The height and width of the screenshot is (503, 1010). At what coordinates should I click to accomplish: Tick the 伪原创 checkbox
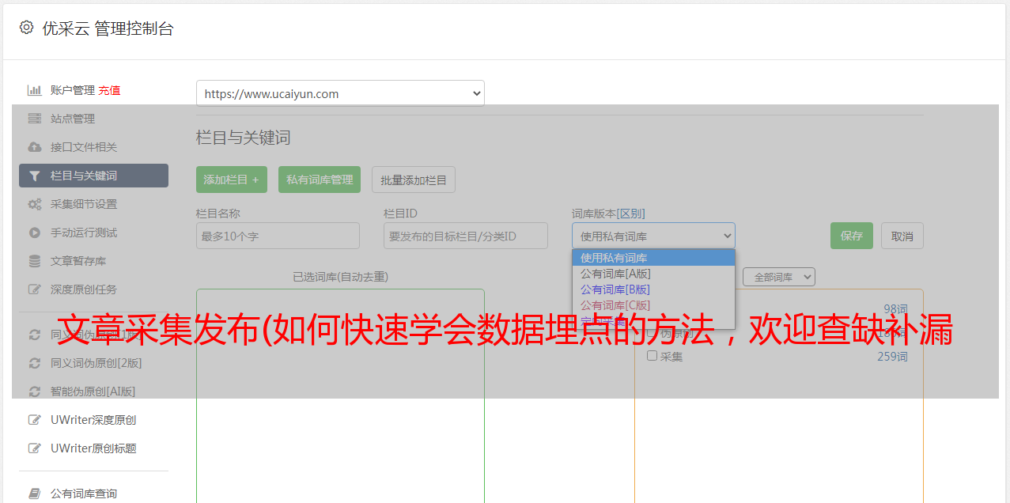tap(653, 334)
